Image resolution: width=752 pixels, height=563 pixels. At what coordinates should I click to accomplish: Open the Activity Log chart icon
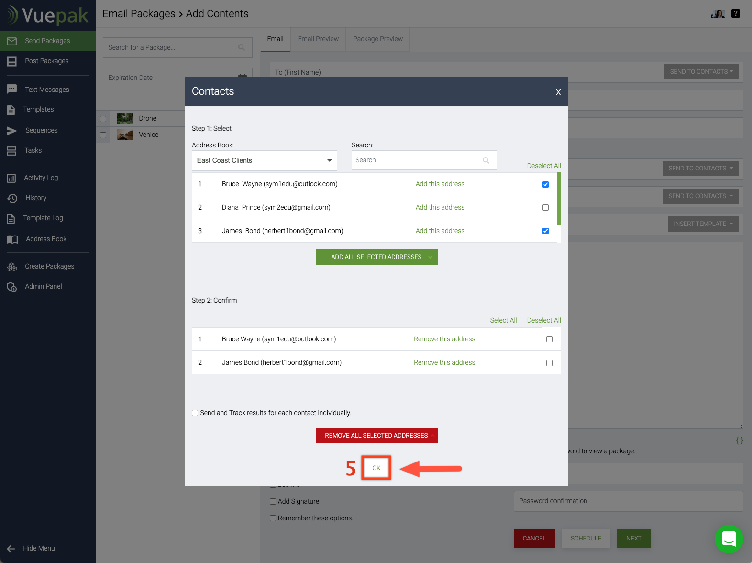point(11,178)
